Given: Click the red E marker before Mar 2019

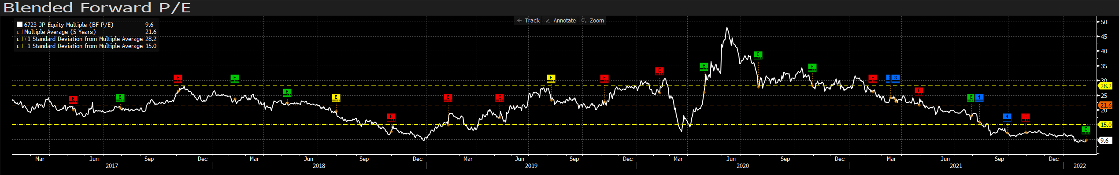Looking at the screenshot, I should (448, 98).
